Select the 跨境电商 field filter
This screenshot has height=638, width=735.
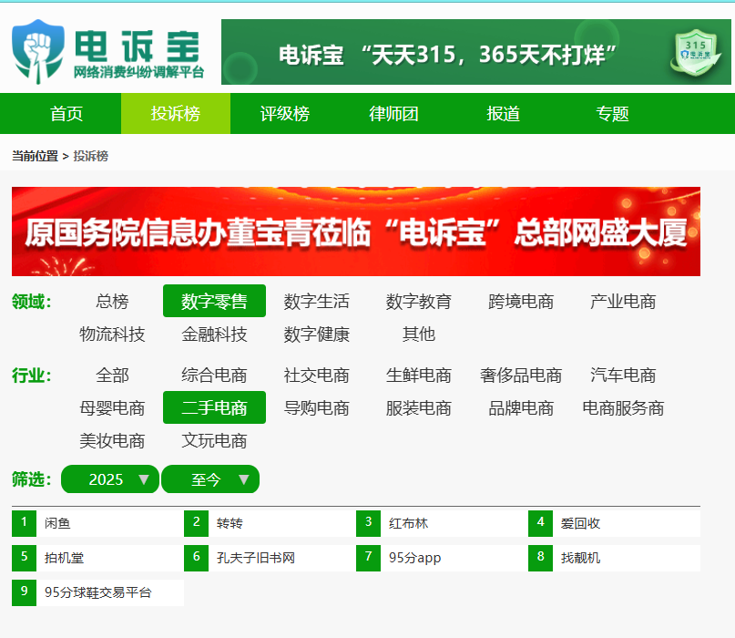[521, 301]
